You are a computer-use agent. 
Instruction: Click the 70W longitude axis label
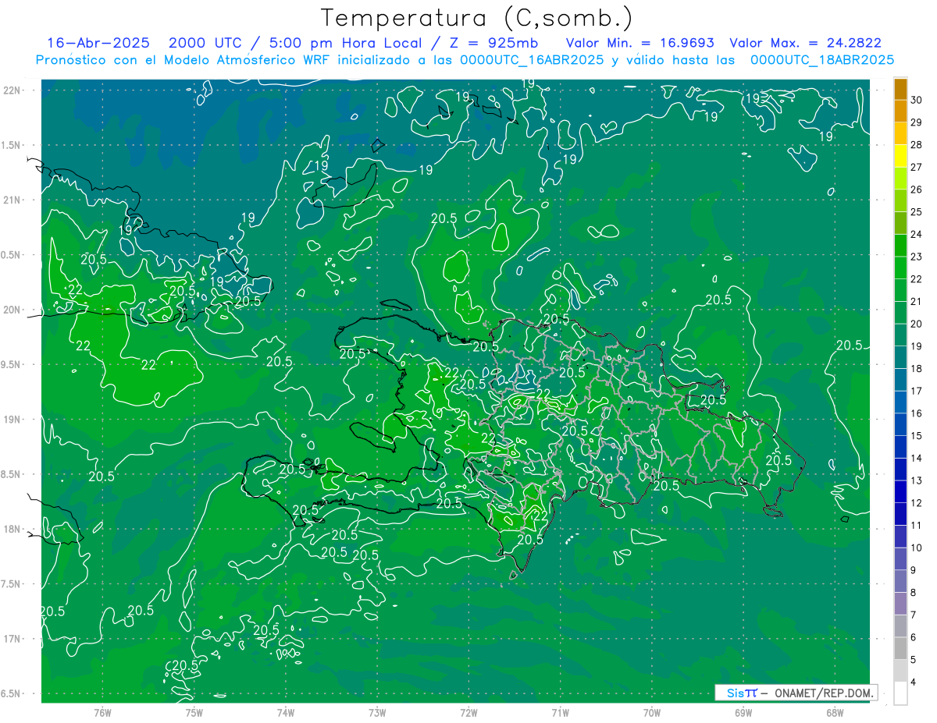pyautogui.click(x=652, y=712)
